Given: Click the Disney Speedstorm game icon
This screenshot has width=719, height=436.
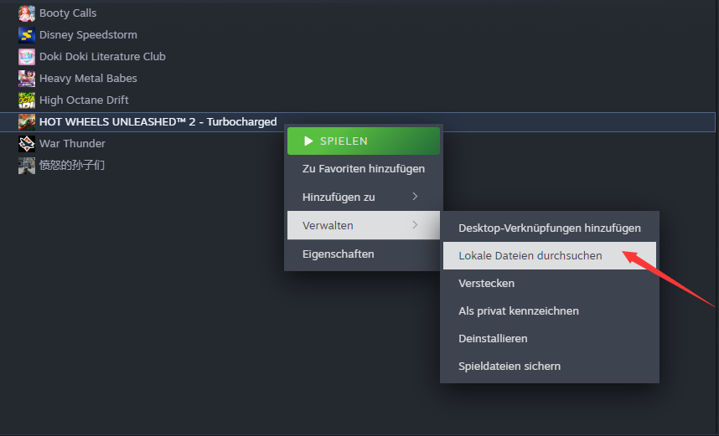Looking at the screenshot, I should [27, 35].
